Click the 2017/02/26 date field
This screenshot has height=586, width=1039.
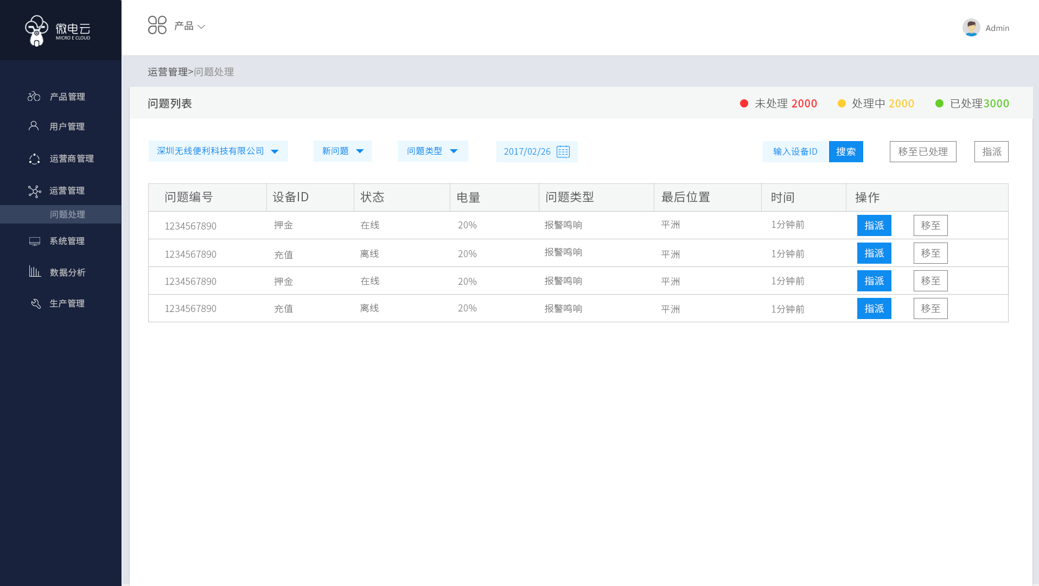pos(537,151)
